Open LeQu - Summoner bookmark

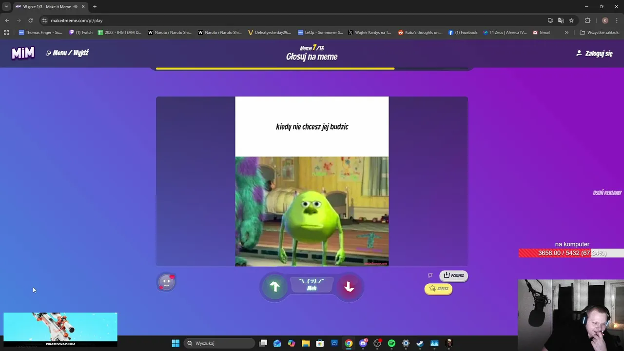(x=320, y=32)
